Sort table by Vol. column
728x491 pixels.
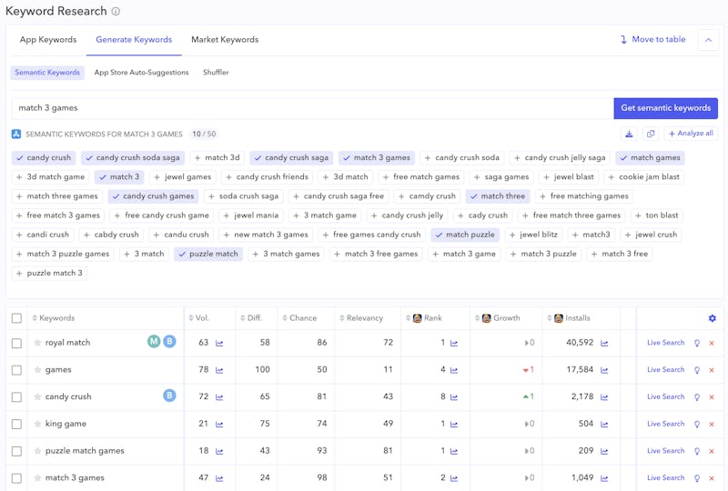(x=202, y=318)
